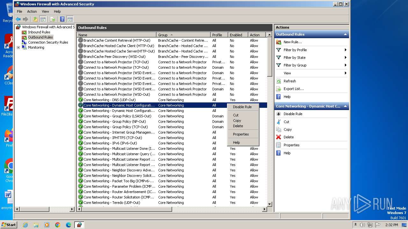Image resolution: width=408 pixels, height=229 pixels.
Task: Open Help from the toolbar question-mark icon
Action: pos(62,19)
